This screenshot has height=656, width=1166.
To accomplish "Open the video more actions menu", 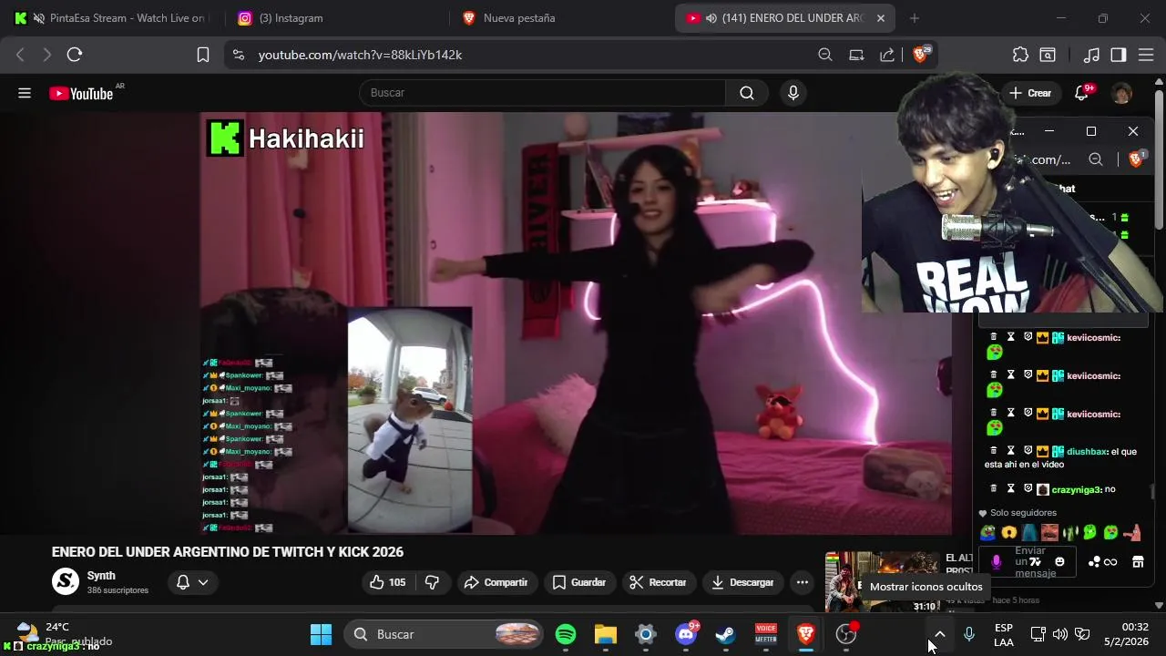I will 803,582.
